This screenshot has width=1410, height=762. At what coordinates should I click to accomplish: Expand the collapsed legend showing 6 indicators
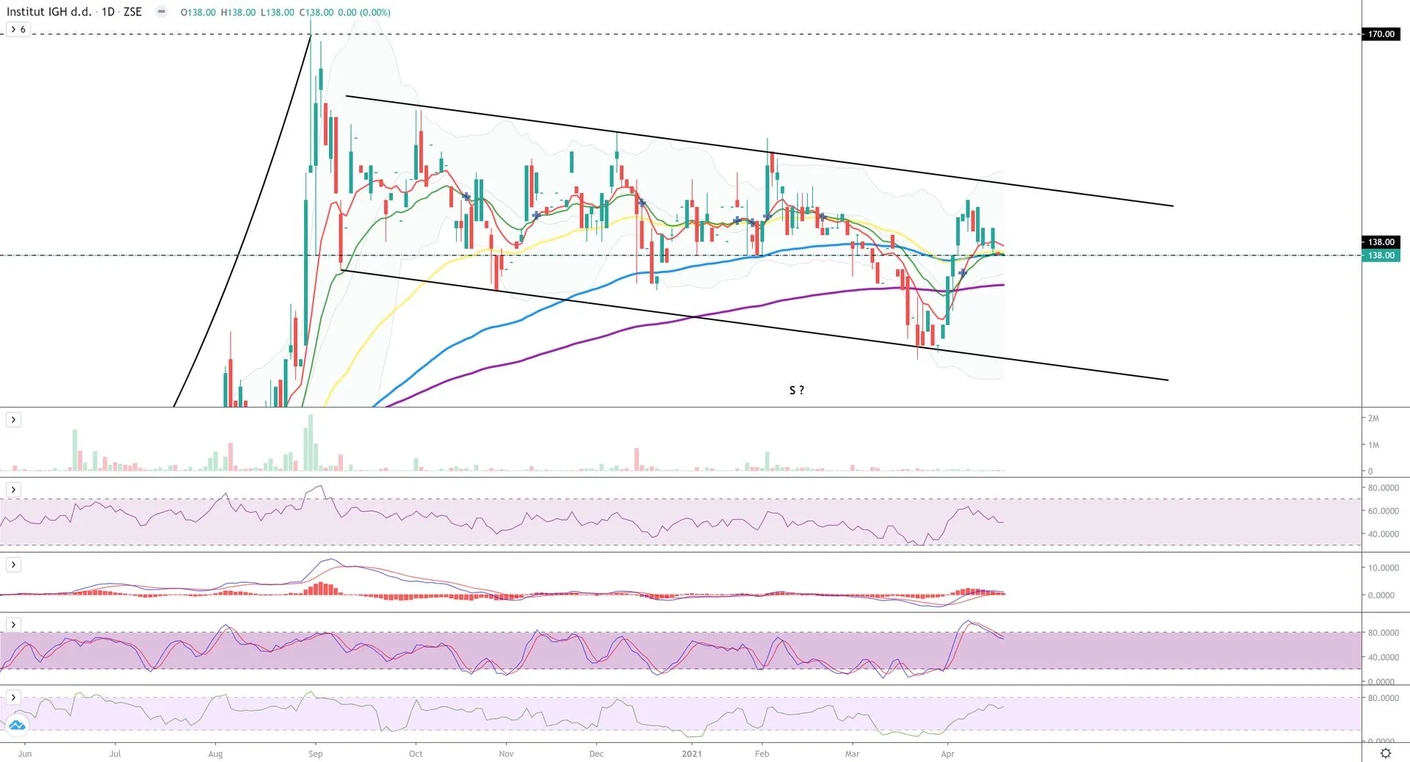(x=18, y=29)
